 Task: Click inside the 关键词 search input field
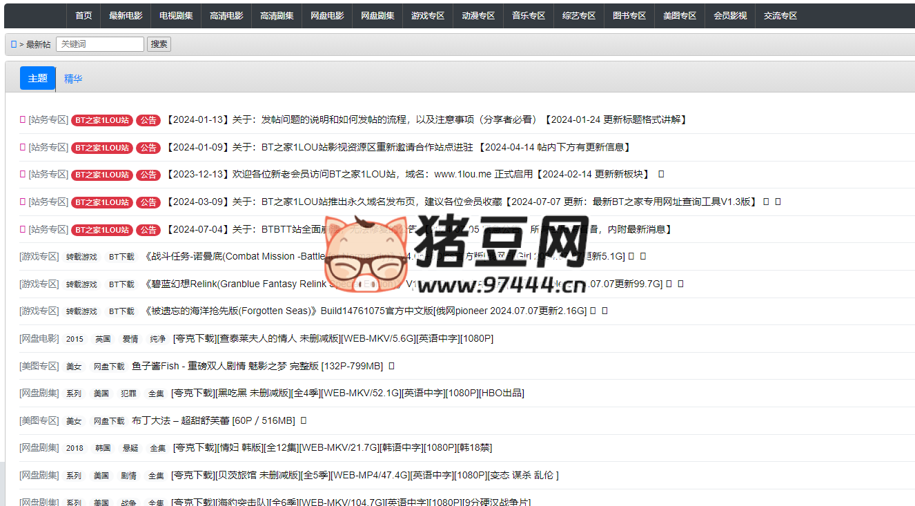pyautogui.click(x=100, y=43)
